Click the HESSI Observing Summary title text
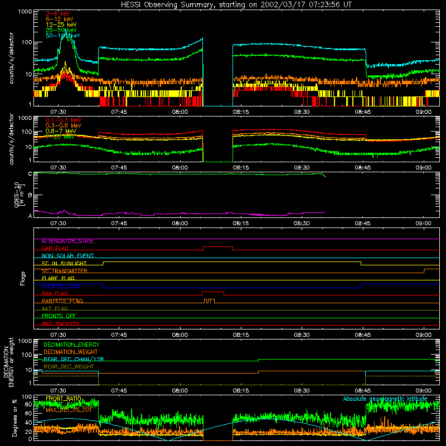This screenshot has height=446, width=446. pyautogui.click(x=236, y=5)
